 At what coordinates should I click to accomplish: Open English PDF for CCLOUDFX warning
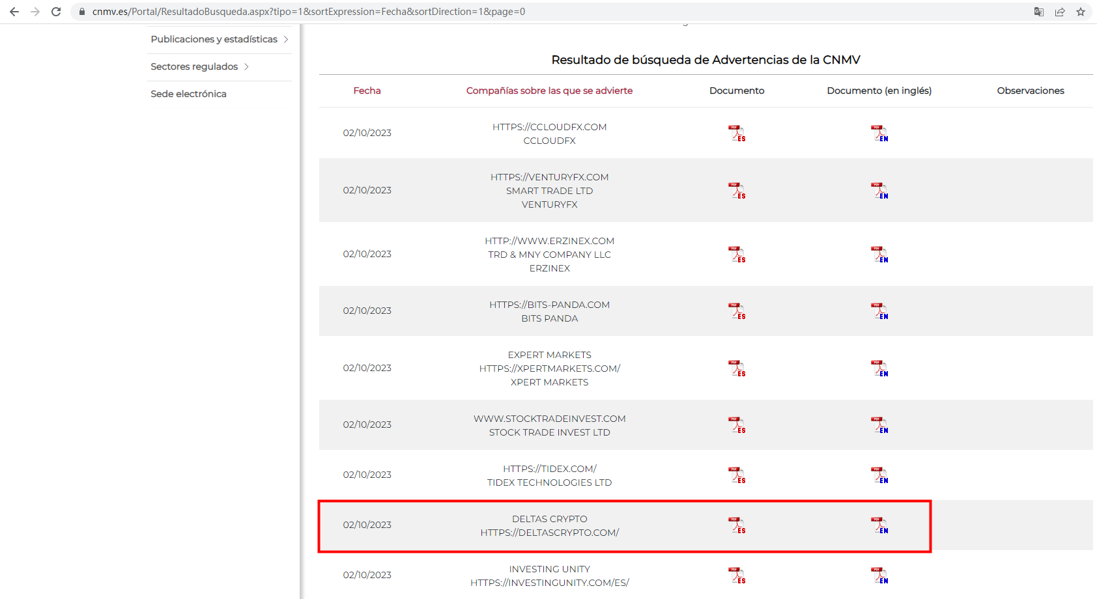click(879, 133)
